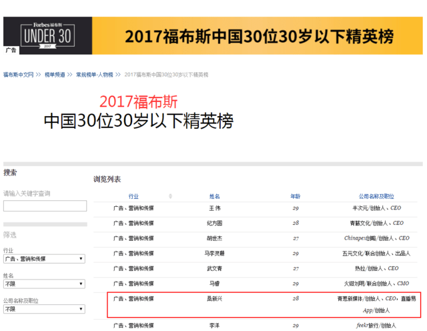Click the Forbes Under 30 logo

click(47, 35)
